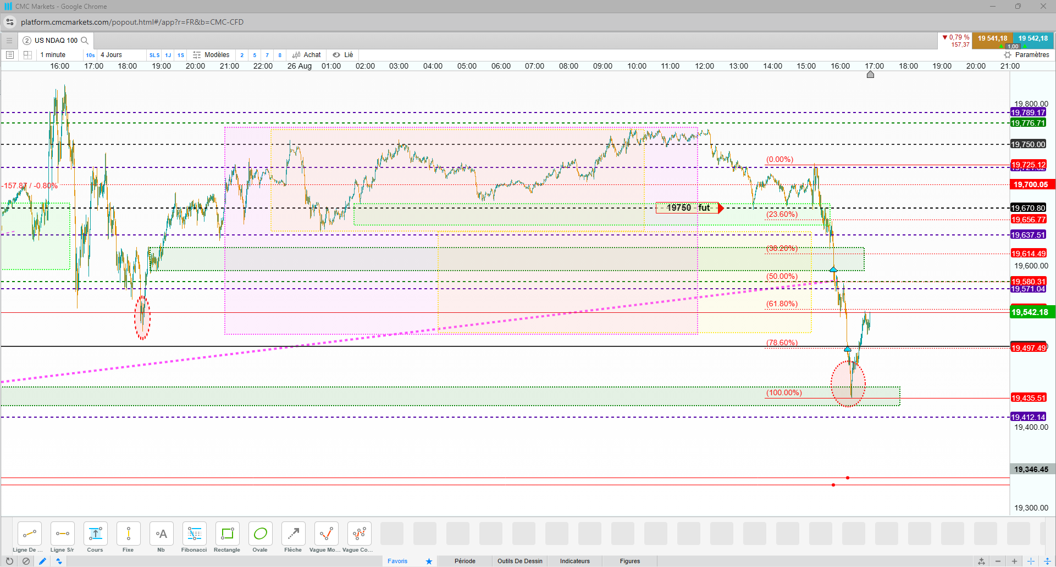Click the 19,412.14 purple level label
This screenshot has height=567, width=1056.
1028,417
